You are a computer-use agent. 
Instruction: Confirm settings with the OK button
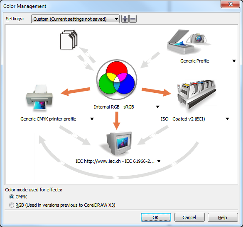pos(156,217)
